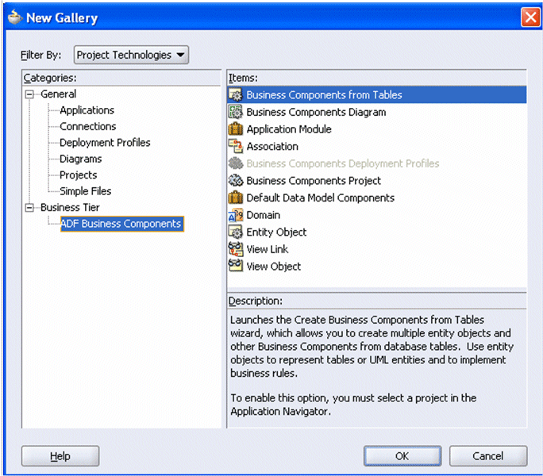Collapse the General category node

[x=30, y=94]
